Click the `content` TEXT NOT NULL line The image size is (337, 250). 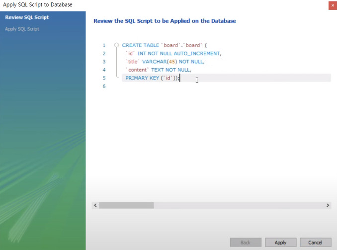coord(158,70)
